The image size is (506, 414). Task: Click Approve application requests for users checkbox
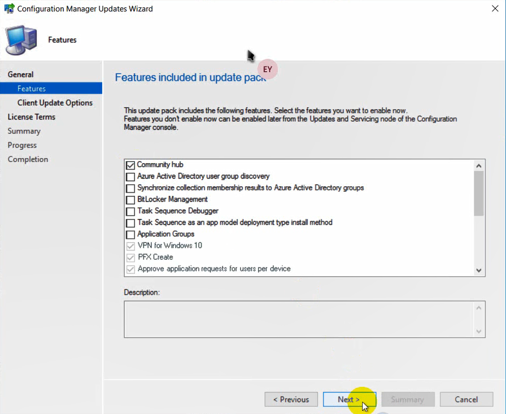[x=130, y=269]
